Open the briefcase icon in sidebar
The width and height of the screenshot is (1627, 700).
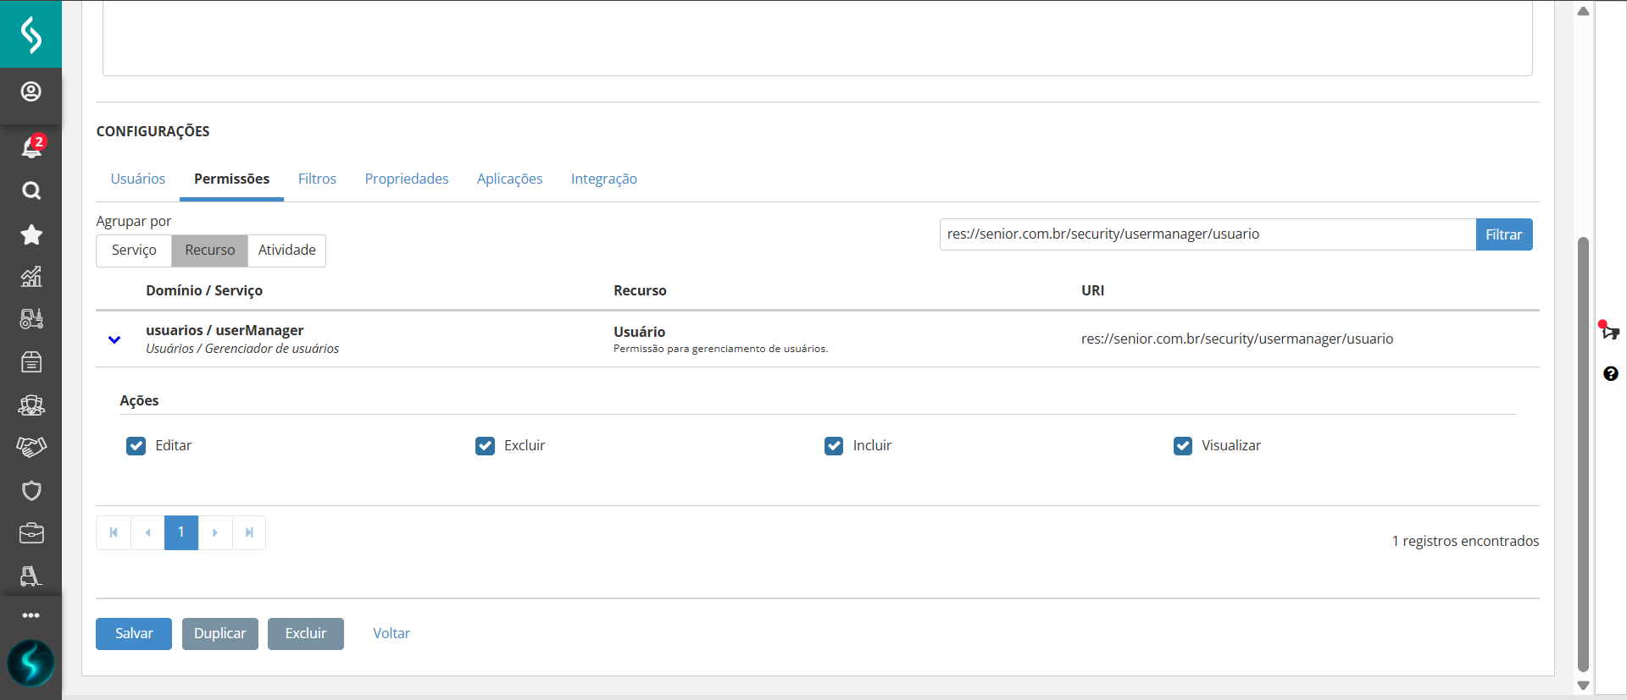pyautogui.click(x=31, y=533)
